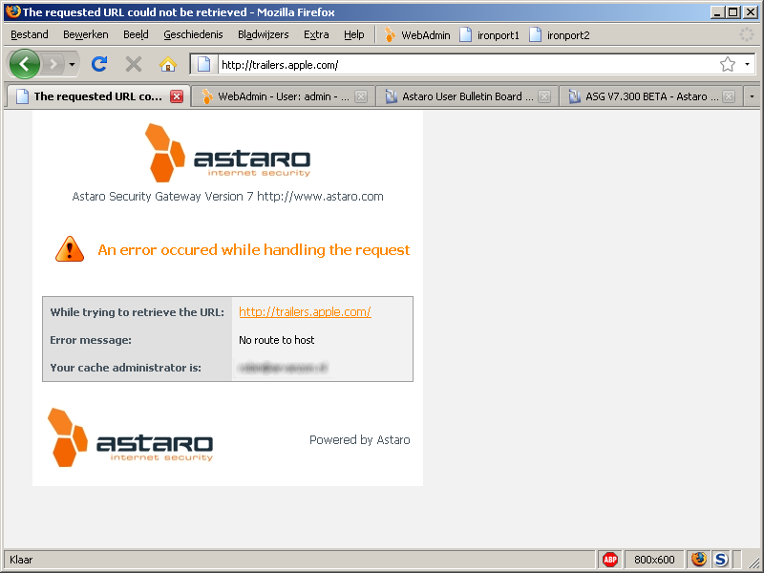Viewport: 764px width, 573px height.
Task: Minimize the Firefox window
Action: pos(717,12)
